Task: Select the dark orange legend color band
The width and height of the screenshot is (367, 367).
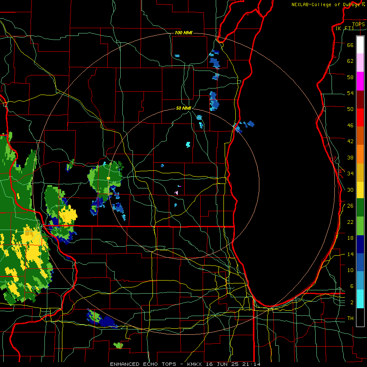Action: [x=360, y=136]
